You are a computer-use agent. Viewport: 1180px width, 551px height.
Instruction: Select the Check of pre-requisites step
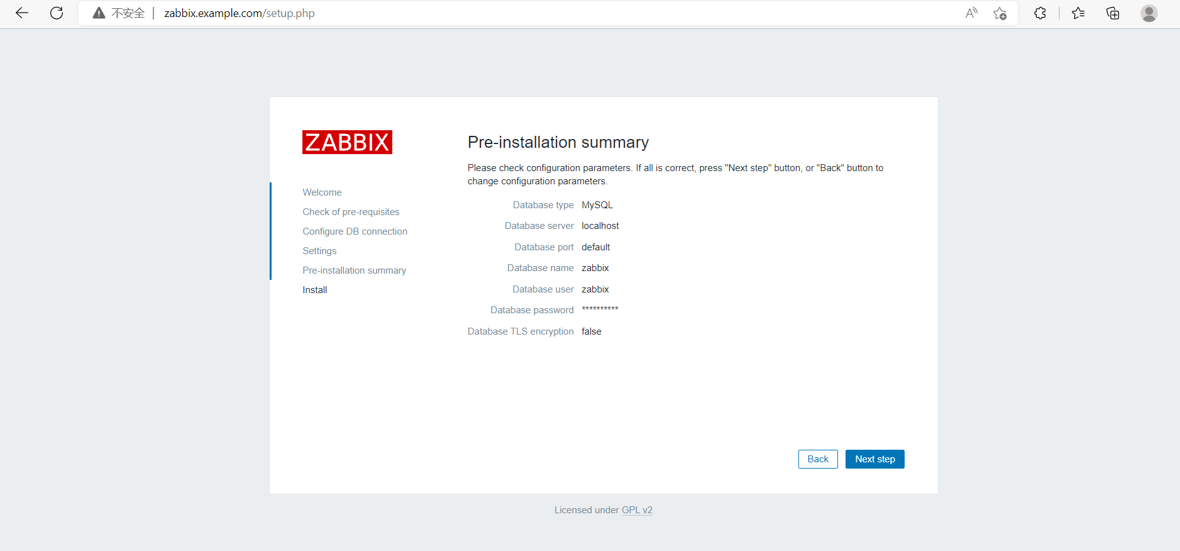(x=351, y=212)
